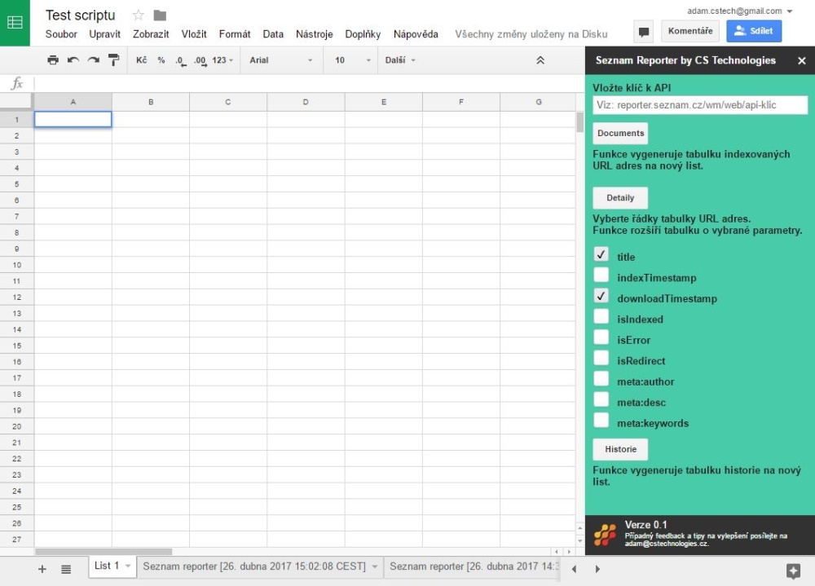Expand the Další toolbar dropdown
815x586 pixels.
point(400,60)
